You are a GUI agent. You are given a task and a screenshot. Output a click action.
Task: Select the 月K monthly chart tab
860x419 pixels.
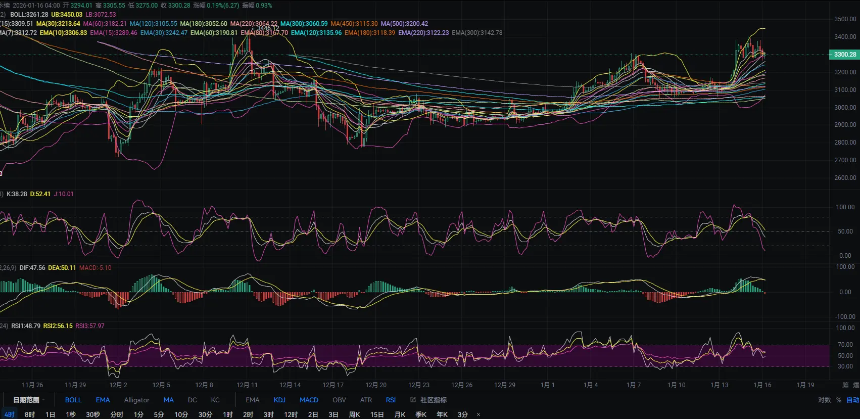400,414
